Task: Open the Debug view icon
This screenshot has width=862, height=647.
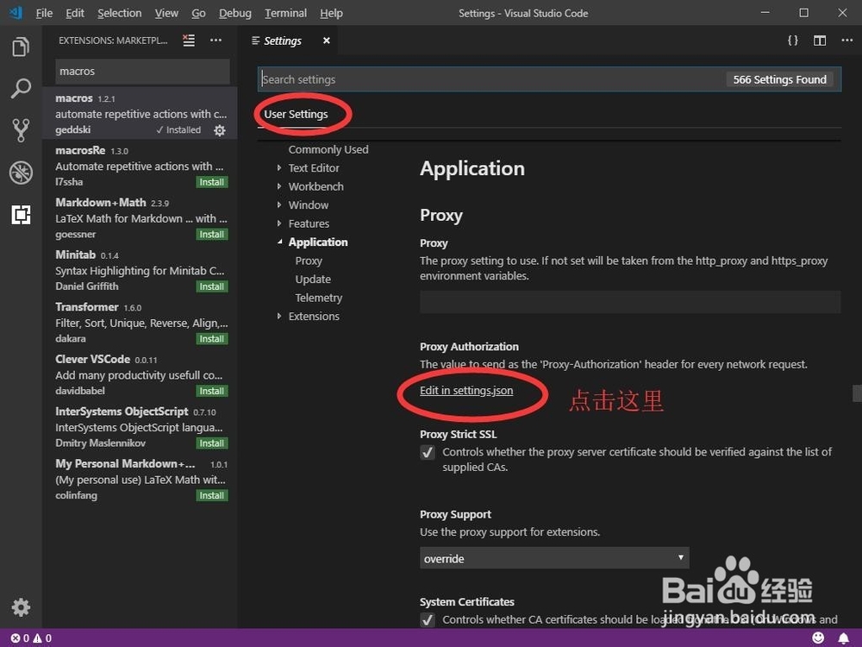Action: [21, 173]
